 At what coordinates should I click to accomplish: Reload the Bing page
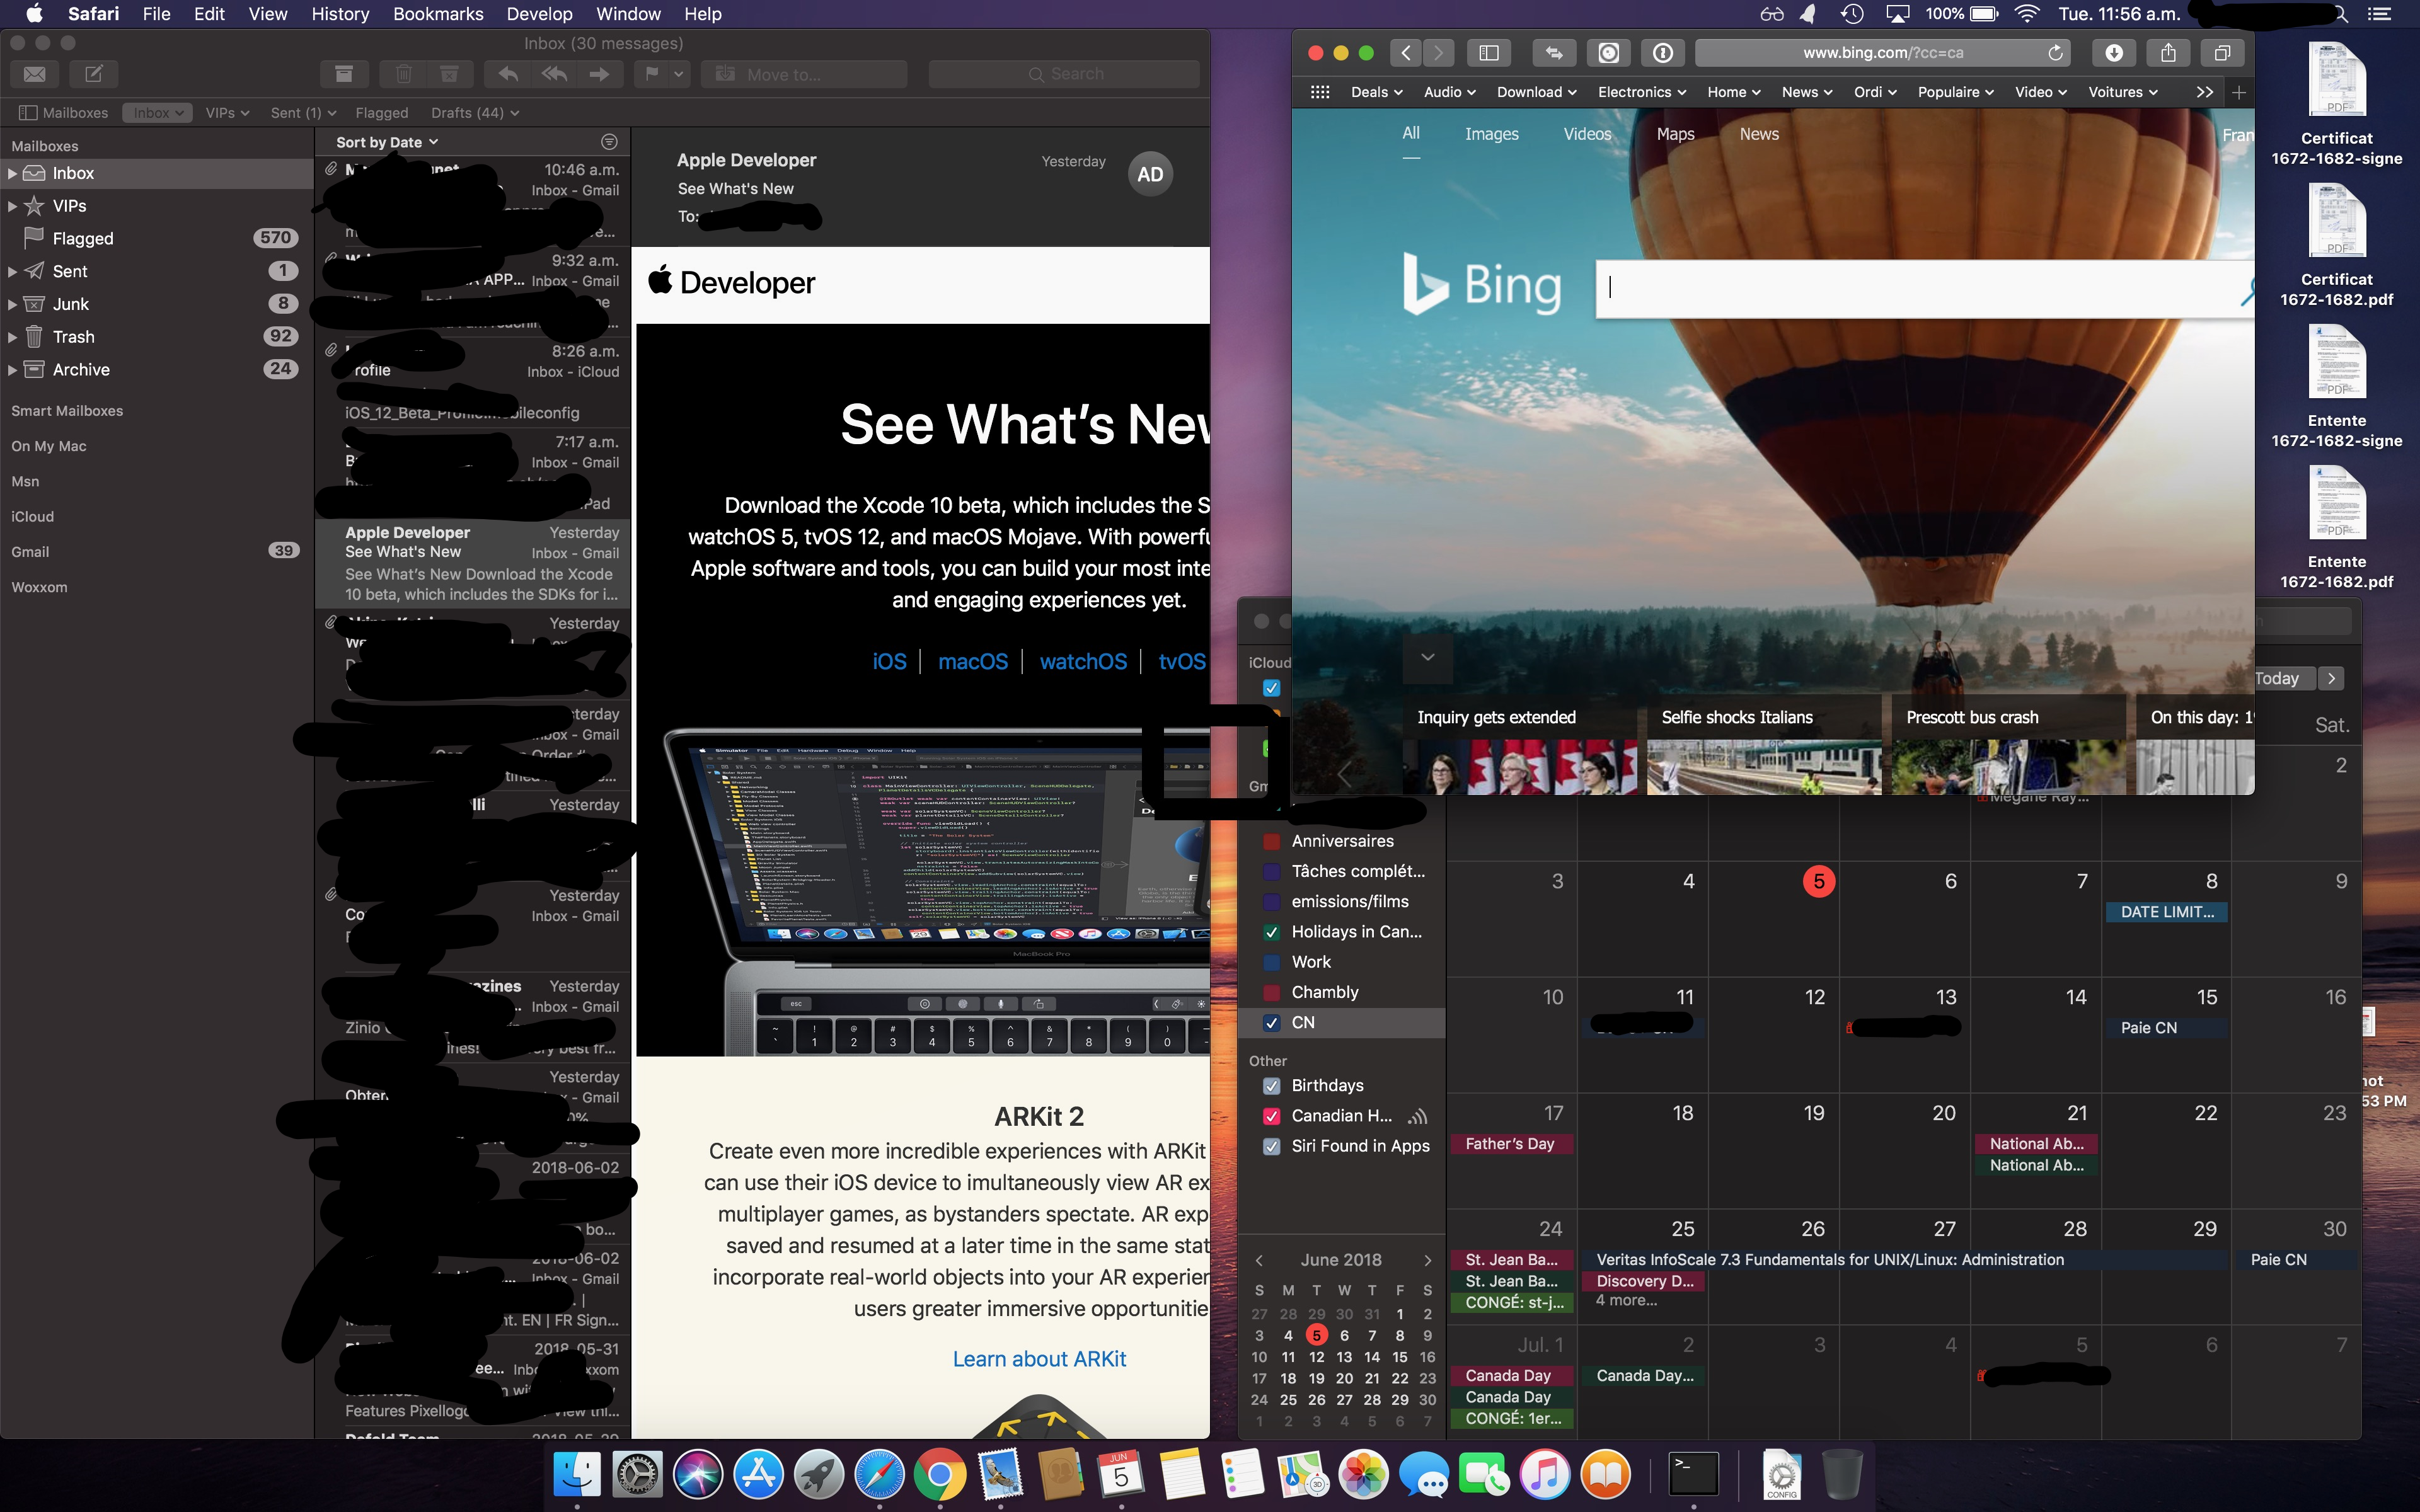click(2055, 53)
